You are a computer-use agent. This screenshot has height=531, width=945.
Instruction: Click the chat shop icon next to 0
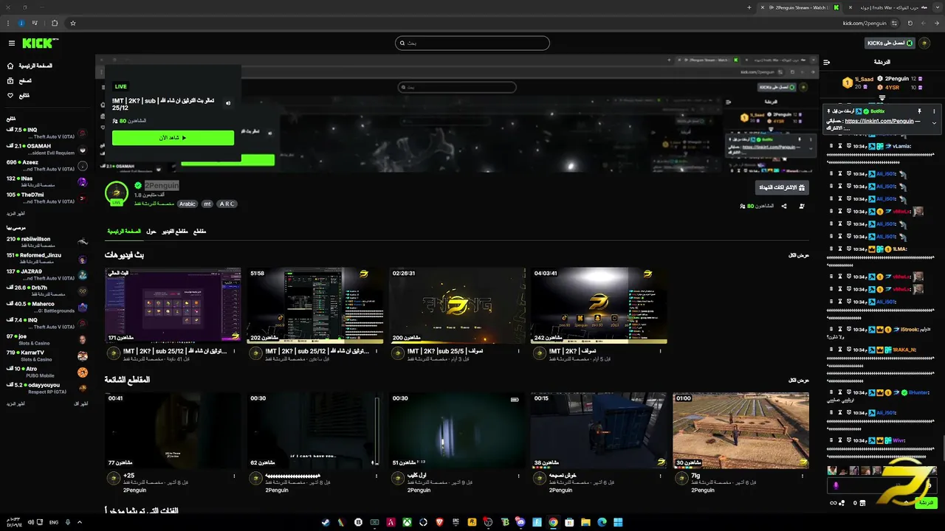point(864,503)
